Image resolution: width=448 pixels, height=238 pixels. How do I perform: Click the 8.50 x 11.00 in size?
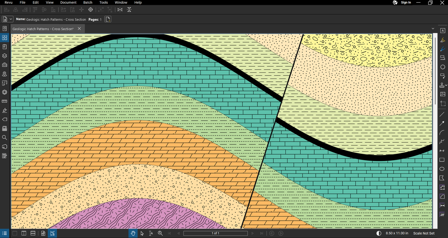397,233
